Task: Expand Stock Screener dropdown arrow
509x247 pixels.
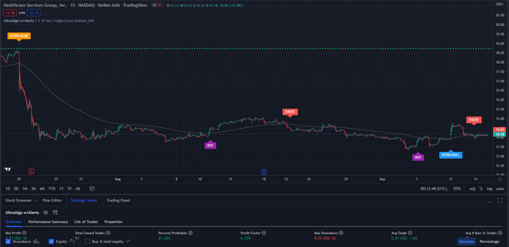Action: click(35, 200)
